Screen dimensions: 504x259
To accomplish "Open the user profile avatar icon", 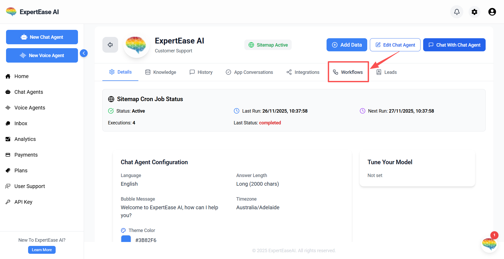I will [492, 12].
